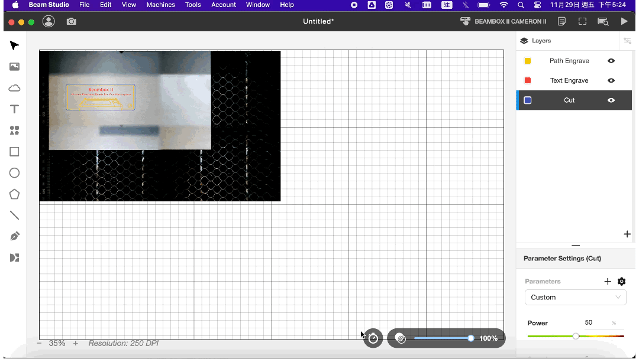Zoom out with the minus button
Screen dimensions: 639x359
tap(39, 343)
